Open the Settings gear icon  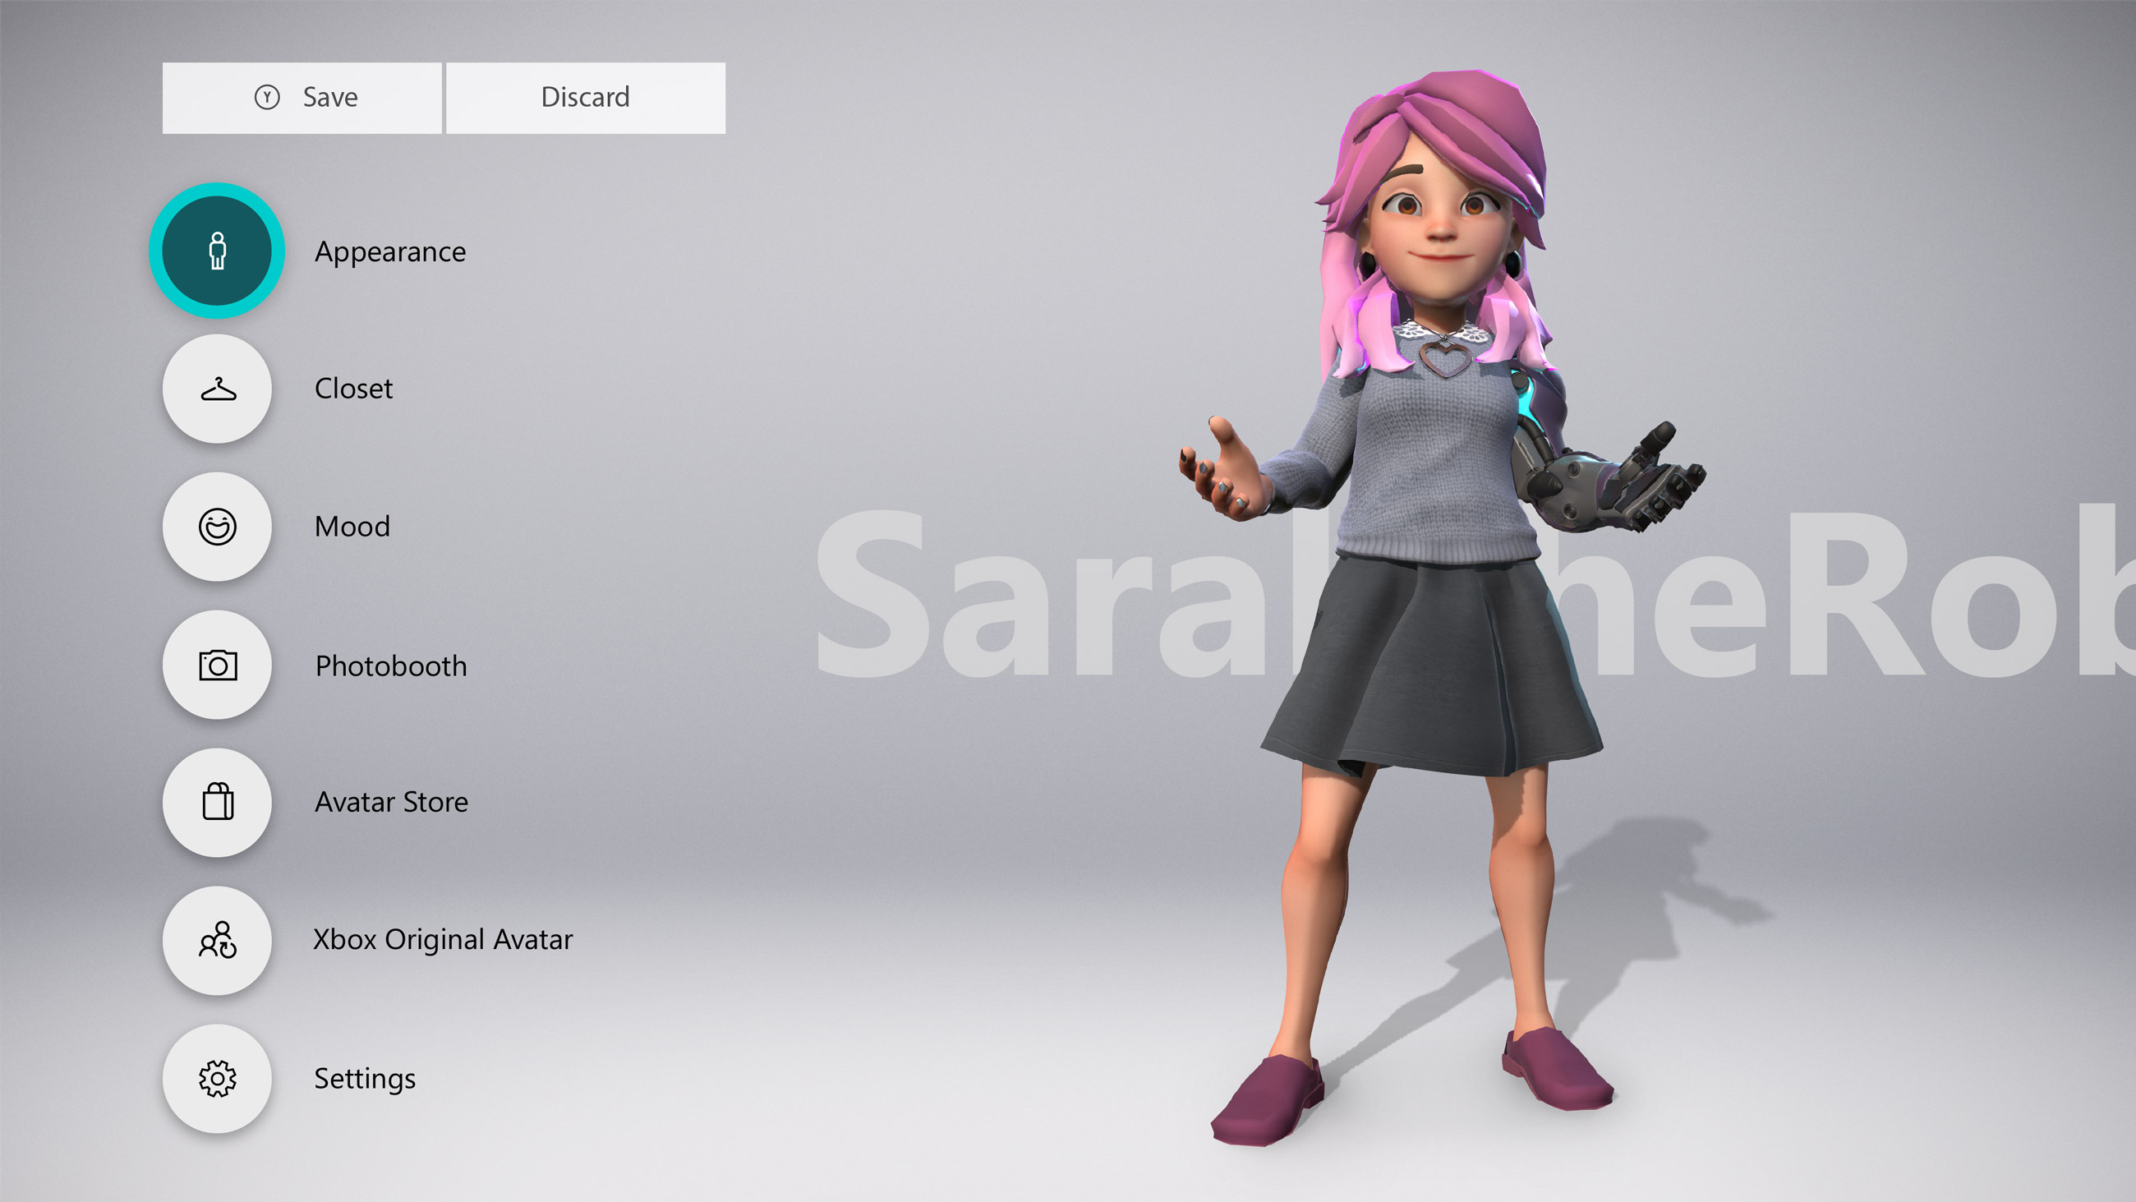pyautogui.click(x=216, y=1079)
